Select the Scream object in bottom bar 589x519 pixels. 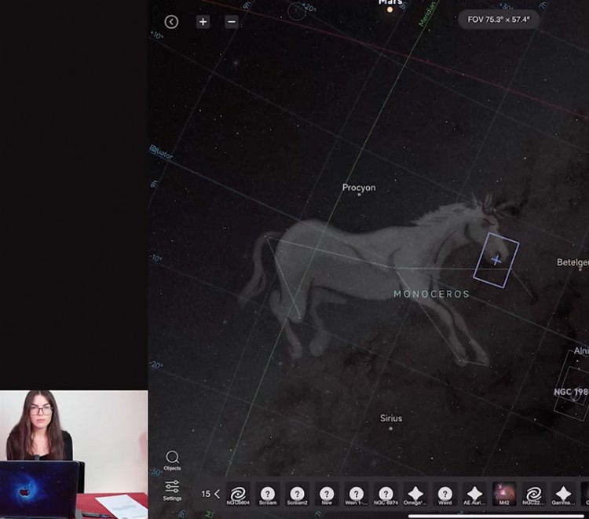(x=268, y=494)
